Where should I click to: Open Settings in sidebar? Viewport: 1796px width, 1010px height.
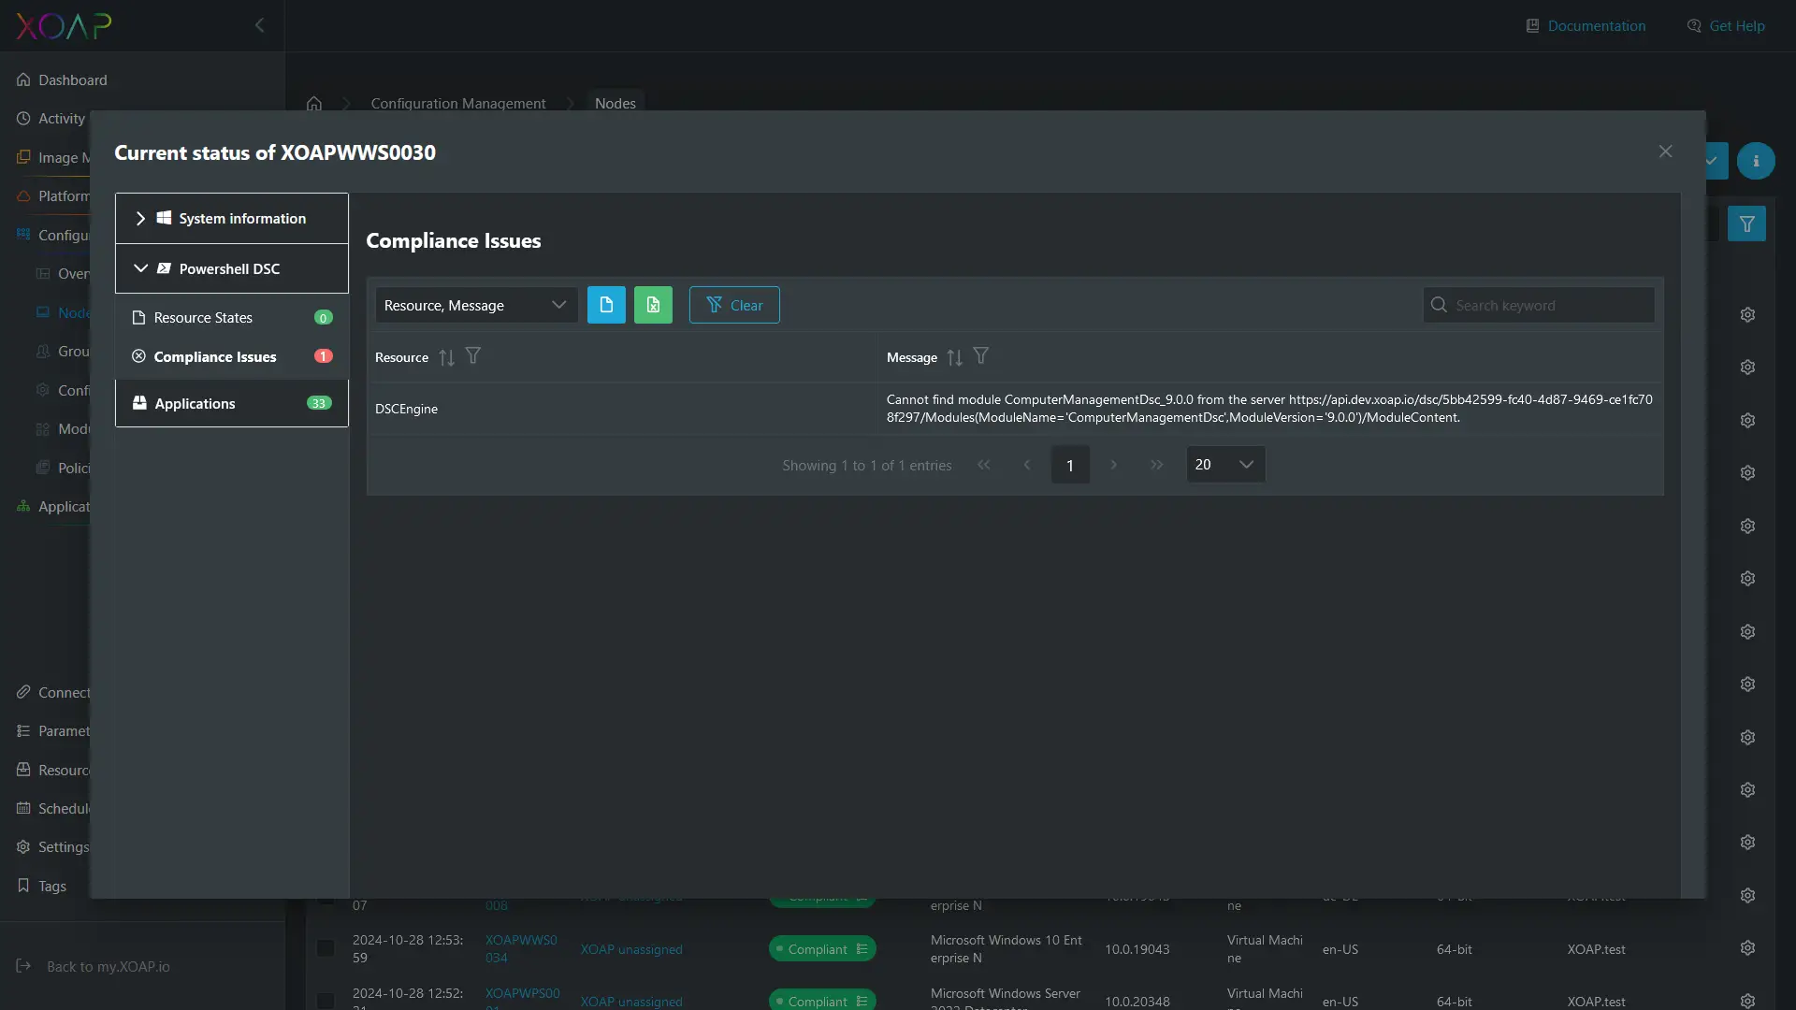pos(52,846)
